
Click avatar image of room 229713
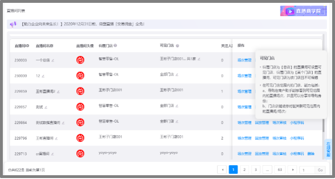tap(80, 153)
